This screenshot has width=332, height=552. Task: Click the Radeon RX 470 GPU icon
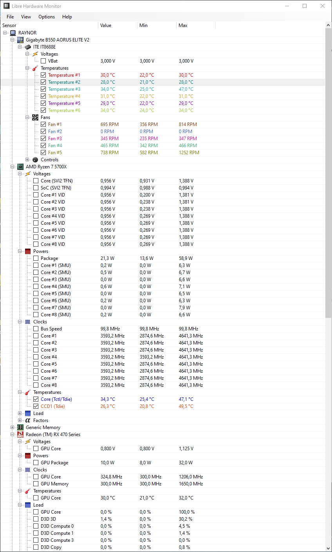(x=20, y=435)
